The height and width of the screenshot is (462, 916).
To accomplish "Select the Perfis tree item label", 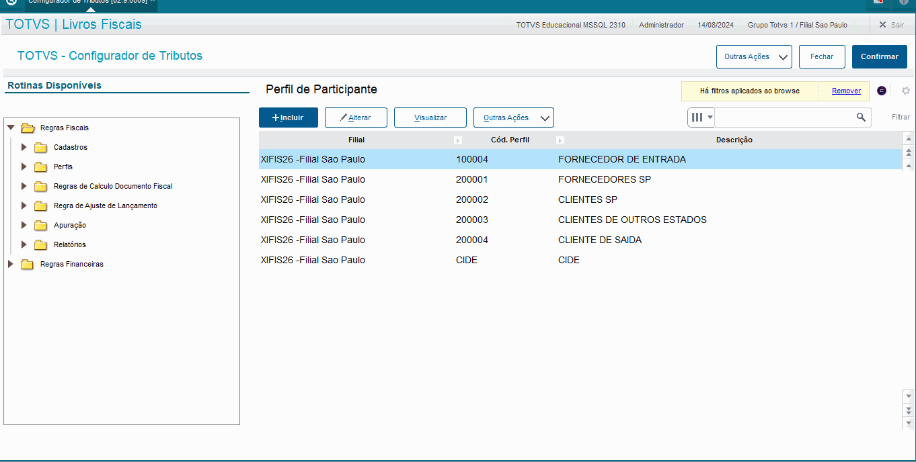I will click(x=63, y=167).
